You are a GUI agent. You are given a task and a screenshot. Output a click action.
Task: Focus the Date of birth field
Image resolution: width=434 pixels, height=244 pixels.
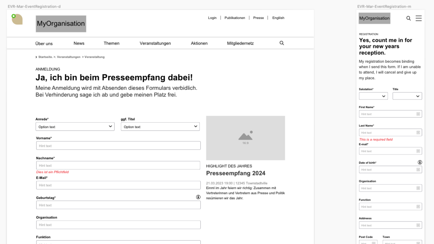(390, 170)
